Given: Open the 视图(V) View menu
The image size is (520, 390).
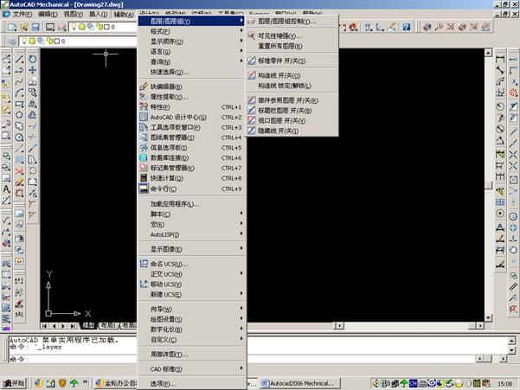Looking at the screenshot, I should coord(73,14).
